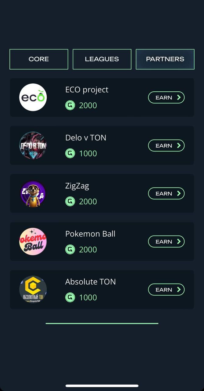
Task: Open the Pokemon Ball logo icon
Action: tap(33, 241)
